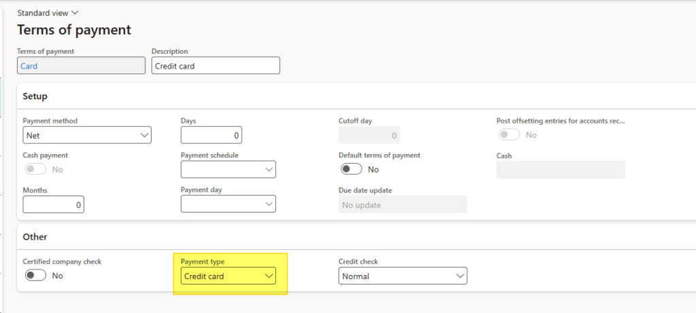
Task: Enable Default terms of payment toggle
Action: coord(351,169)
